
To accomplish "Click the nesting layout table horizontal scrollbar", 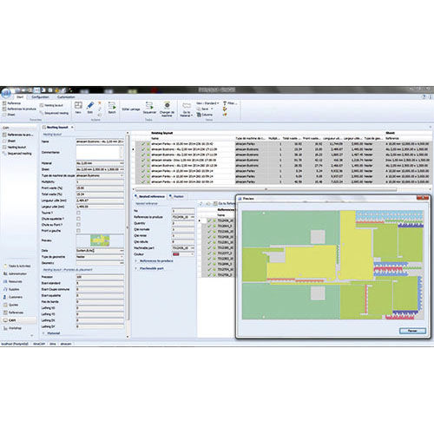I will tap(266, 189).
